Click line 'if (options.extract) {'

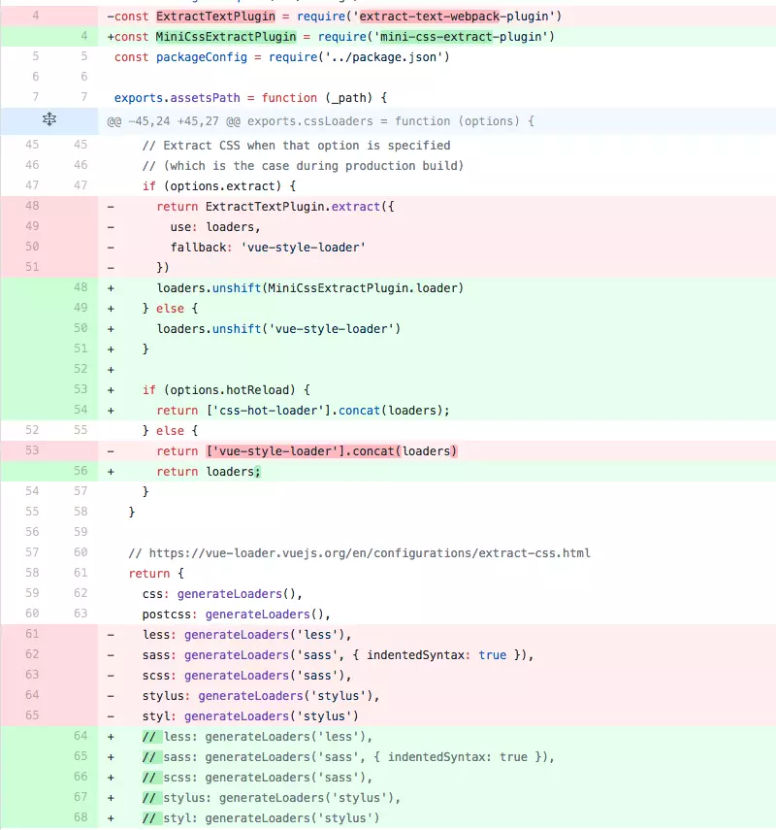219,186
